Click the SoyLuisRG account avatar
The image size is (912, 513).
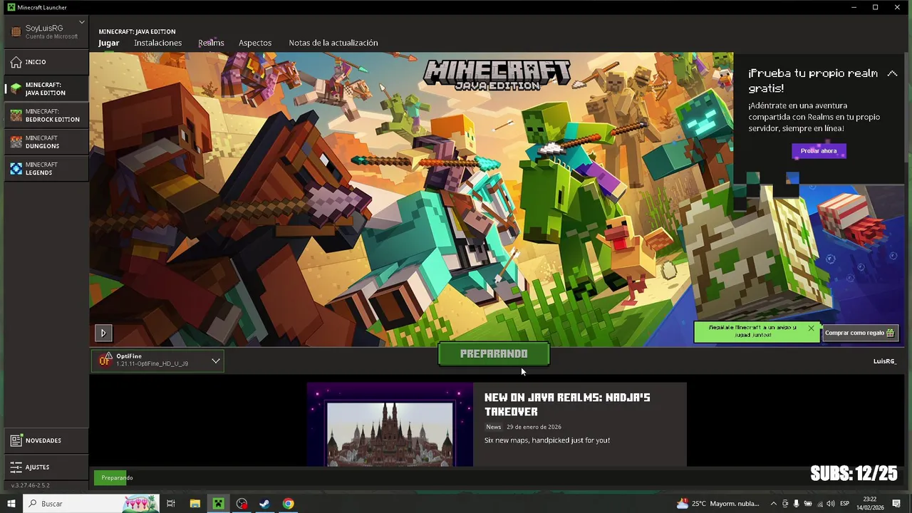pos(16,31)
